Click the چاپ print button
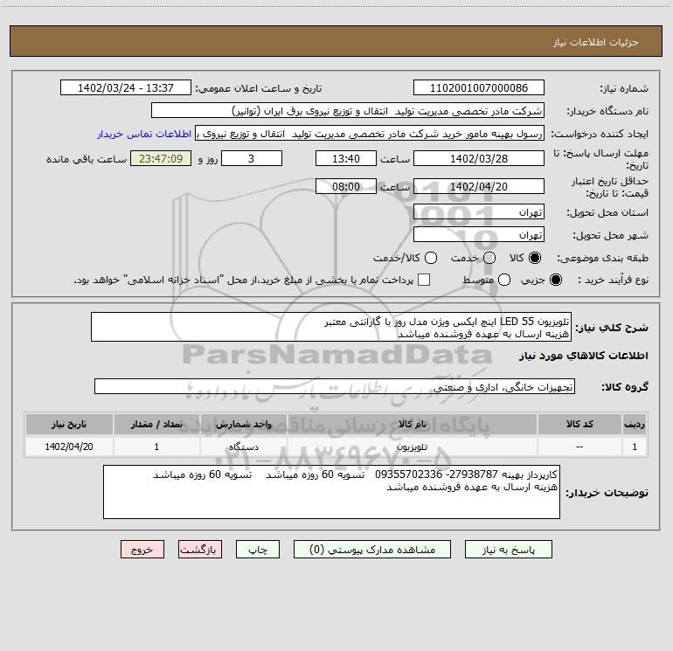673x651 pixels. (258, 550)
